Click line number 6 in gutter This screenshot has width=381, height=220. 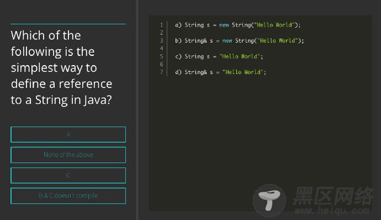[x=162, y=64]
